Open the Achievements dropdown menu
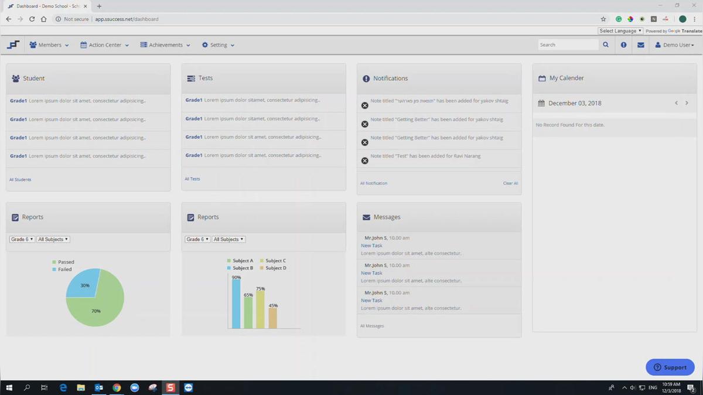Screen dimensions: 703x395 click(165, 45)
